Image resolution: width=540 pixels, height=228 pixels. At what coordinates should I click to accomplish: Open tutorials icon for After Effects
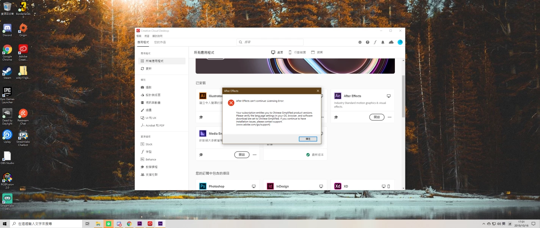click(336, 117)
